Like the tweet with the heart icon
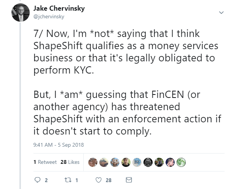This screenshot has height=189, width=239. pyautogui.click(x=97, y=180)
